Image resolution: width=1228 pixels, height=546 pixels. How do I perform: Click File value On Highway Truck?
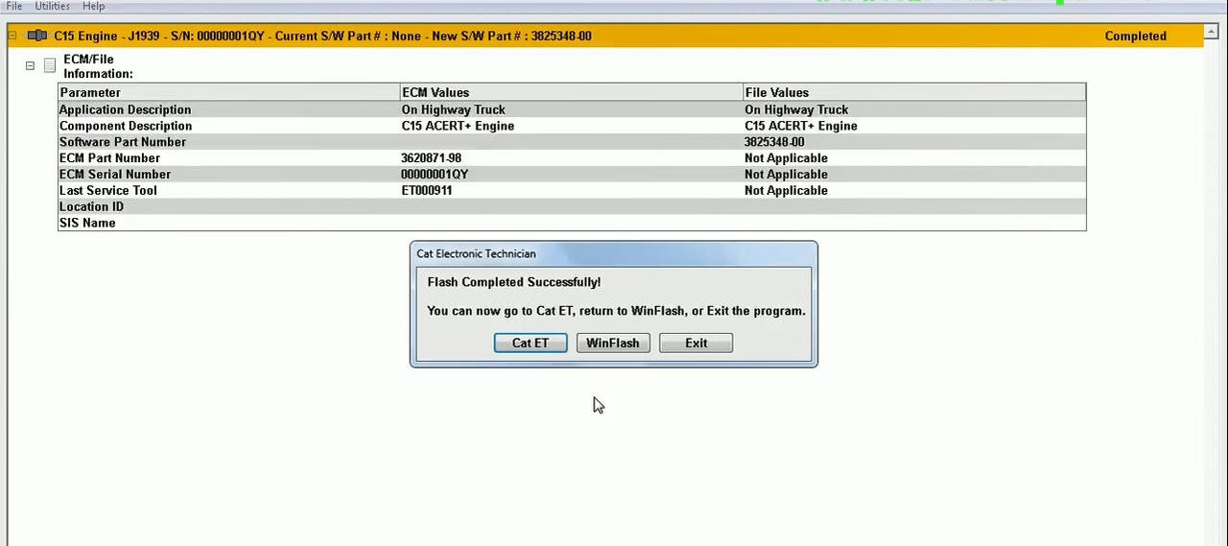click(x=796, y=109)
